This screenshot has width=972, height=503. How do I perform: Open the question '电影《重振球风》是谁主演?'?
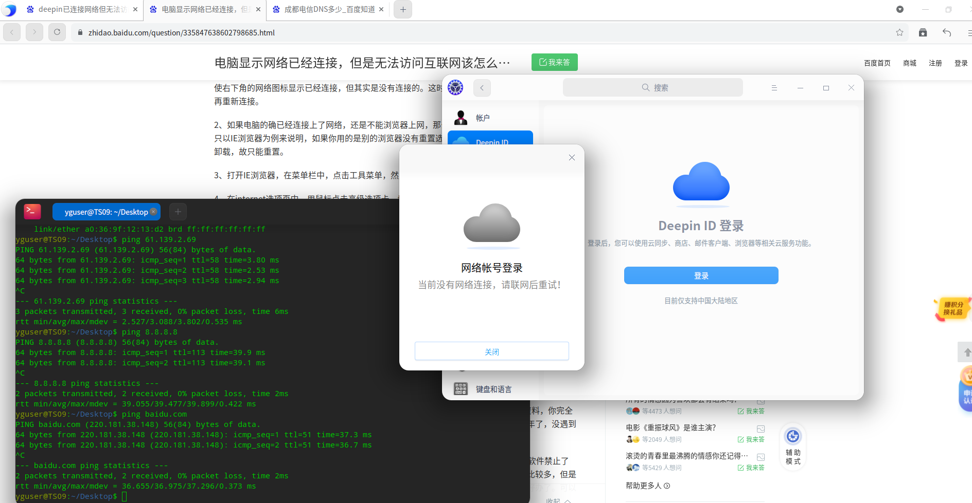tap(671, 427)
